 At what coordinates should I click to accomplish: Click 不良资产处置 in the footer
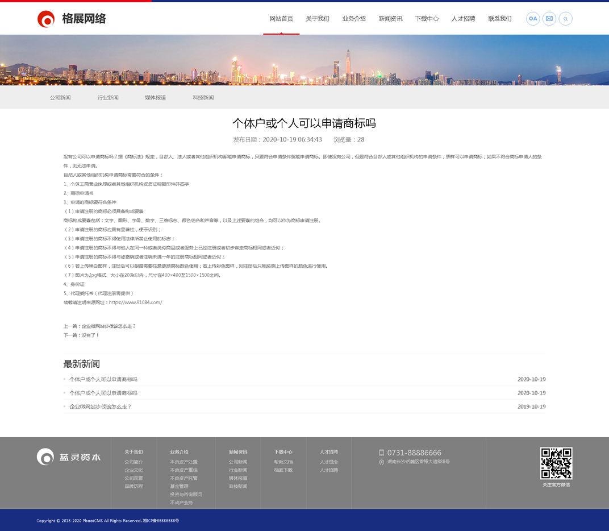tap(183, 462)
